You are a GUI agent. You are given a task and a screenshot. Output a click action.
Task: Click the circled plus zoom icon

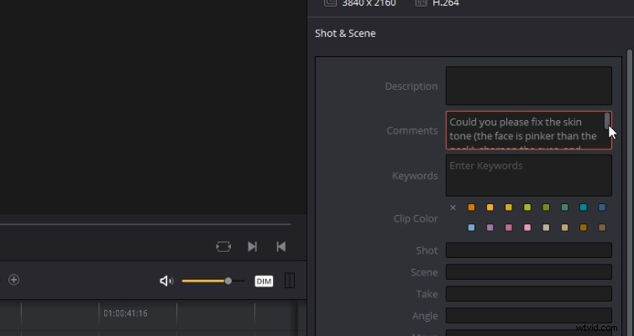coord(13,280)
